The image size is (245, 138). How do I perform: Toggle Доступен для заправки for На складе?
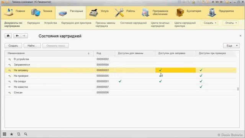click(x=160, y=81)
